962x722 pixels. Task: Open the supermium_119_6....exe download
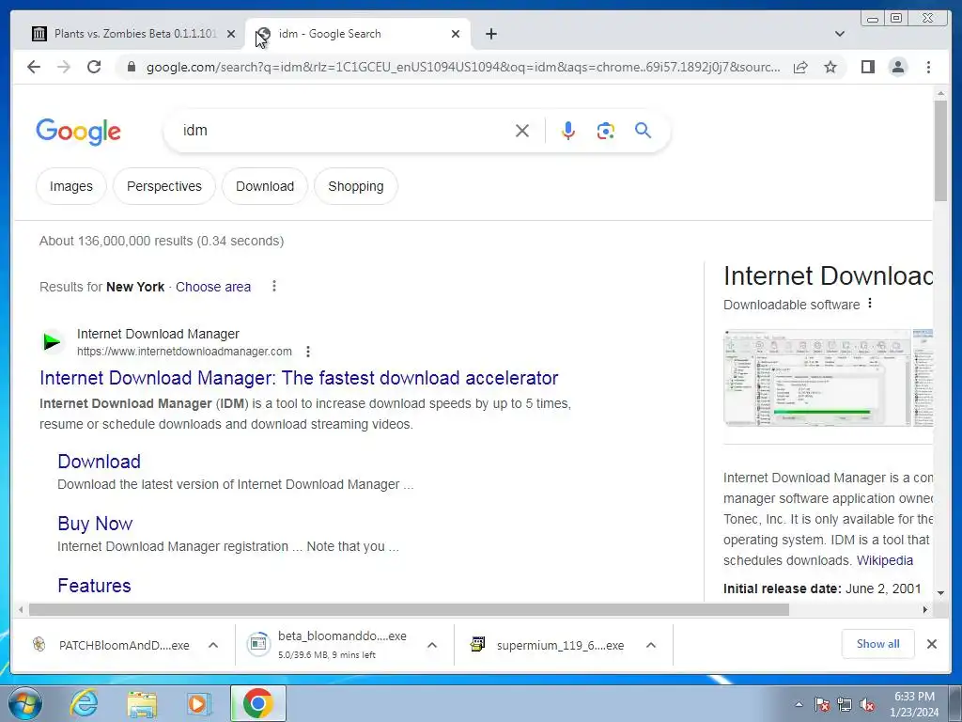pos(548,645)
